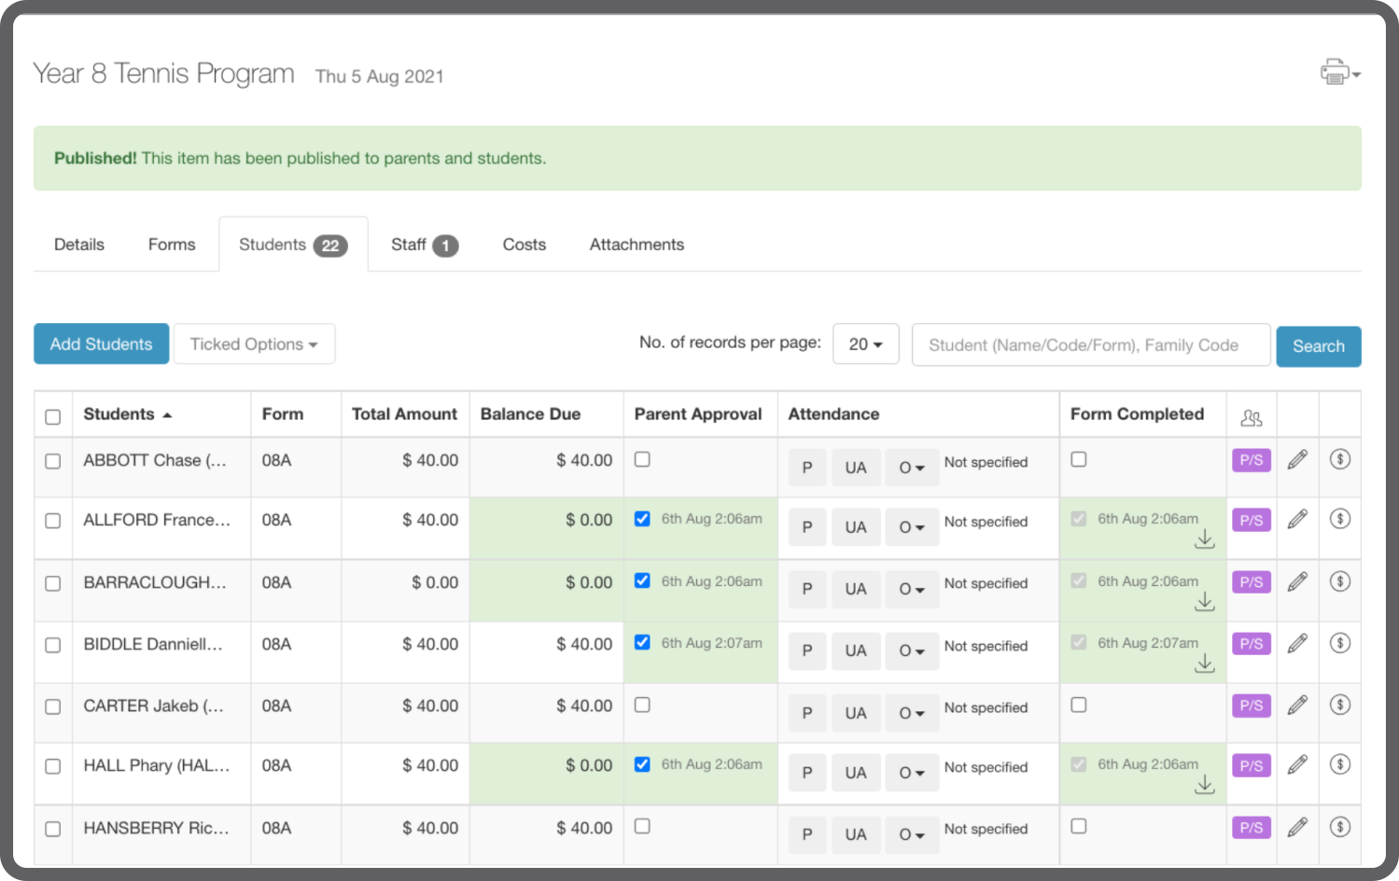Open attendance O dropdown for BIDDLE Danniell
The image size is (1399, 881).
(912, 650)
